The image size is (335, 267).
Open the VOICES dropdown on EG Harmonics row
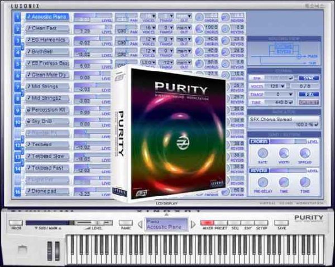[148, 39]
